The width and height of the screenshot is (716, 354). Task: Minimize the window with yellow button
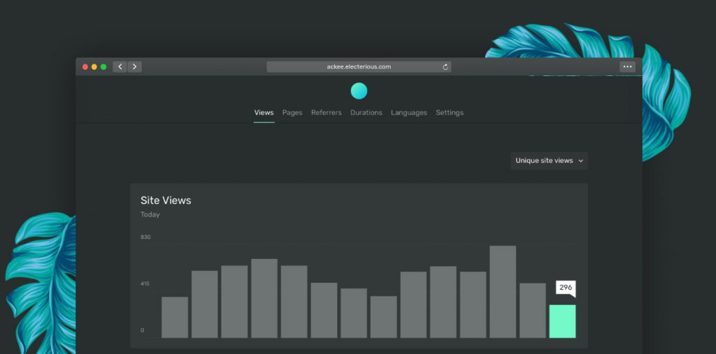[x=94, y=67]
